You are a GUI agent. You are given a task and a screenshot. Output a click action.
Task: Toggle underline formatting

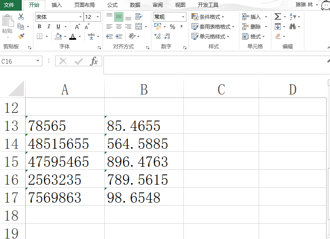coord(58,27)
